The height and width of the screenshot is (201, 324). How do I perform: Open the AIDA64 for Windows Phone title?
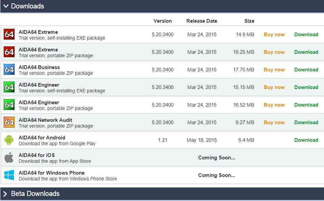[x=51, y=173]
